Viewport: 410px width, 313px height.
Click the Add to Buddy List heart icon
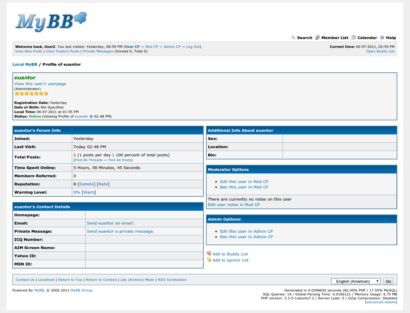point(208,254)
